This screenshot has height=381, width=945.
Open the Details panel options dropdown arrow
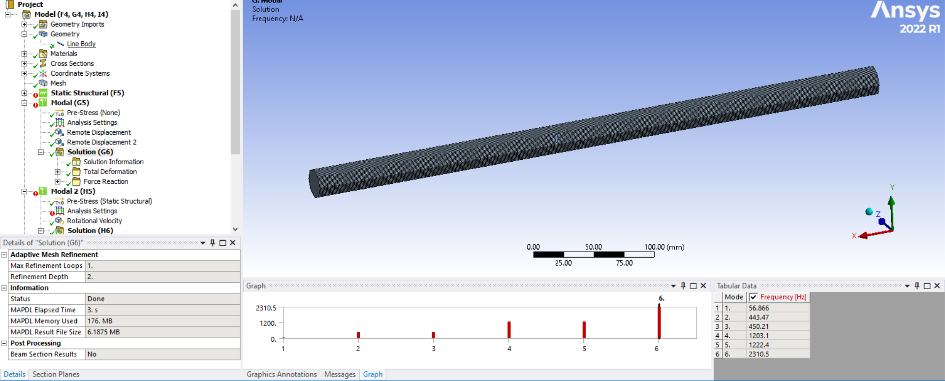203,243
